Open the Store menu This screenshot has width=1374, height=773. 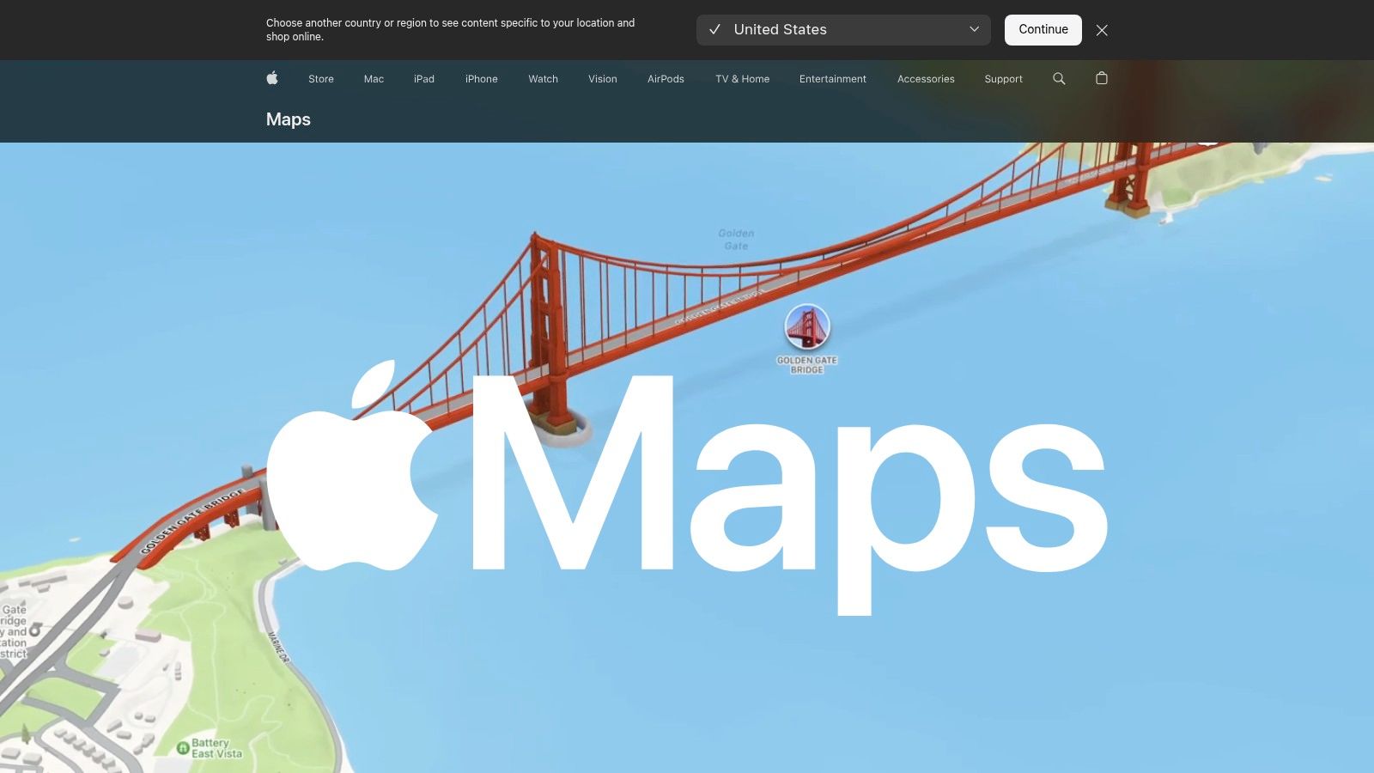[x=321, y=79]
